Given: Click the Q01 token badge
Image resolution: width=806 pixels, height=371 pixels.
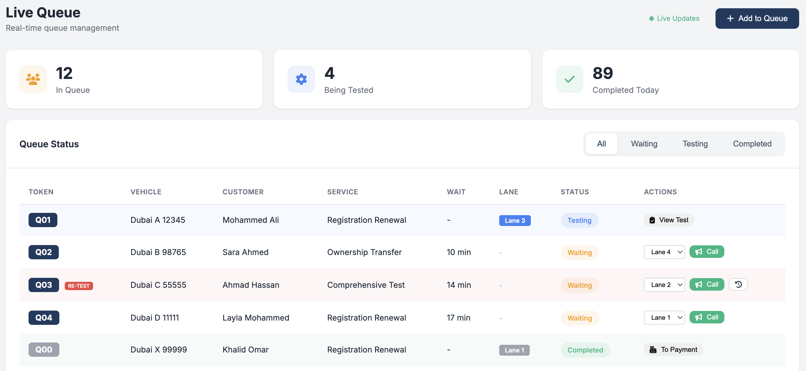Looking at the screenshot, I should pyautogui.click(x=43, y=220).
